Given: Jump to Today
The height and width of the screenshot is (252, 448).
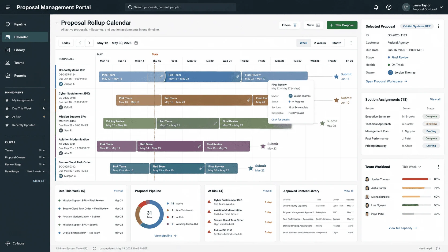Looking at the screenshot, I should coord(66,43).
